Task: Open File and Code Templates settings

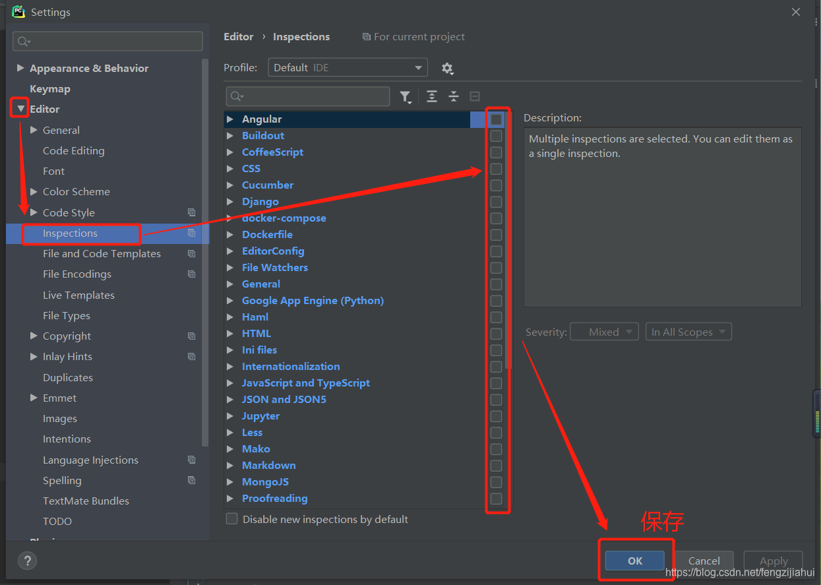Action: point(102,253)
